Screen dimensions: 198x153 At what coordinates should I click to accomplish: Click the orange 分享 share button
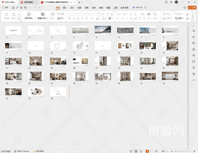[x=192, y=8]
